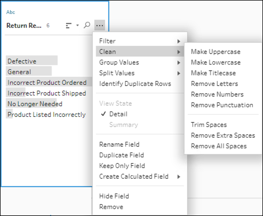The width and height of the screenshot is (263, 216).
Task: Choose Trim Spaces option
Action: (209, 125)
